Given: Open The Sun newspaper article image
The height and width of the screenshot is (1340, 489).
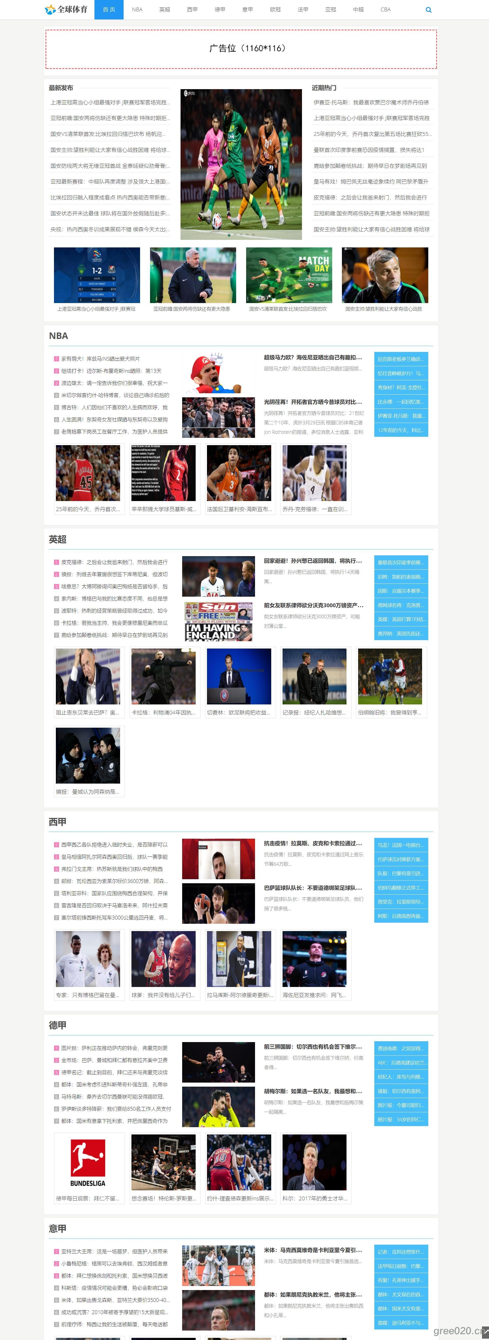Looking at the screenshot, I should (218, 621).
